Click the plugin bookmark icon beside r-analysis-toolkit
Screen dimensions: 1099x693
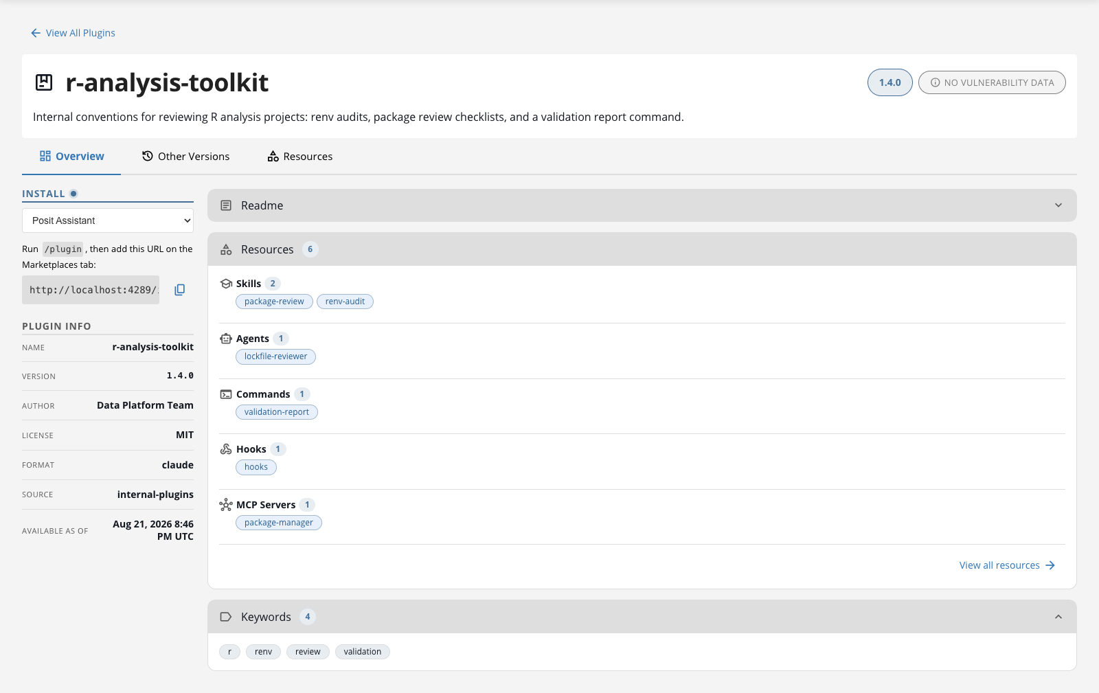(x=44, y=82)
